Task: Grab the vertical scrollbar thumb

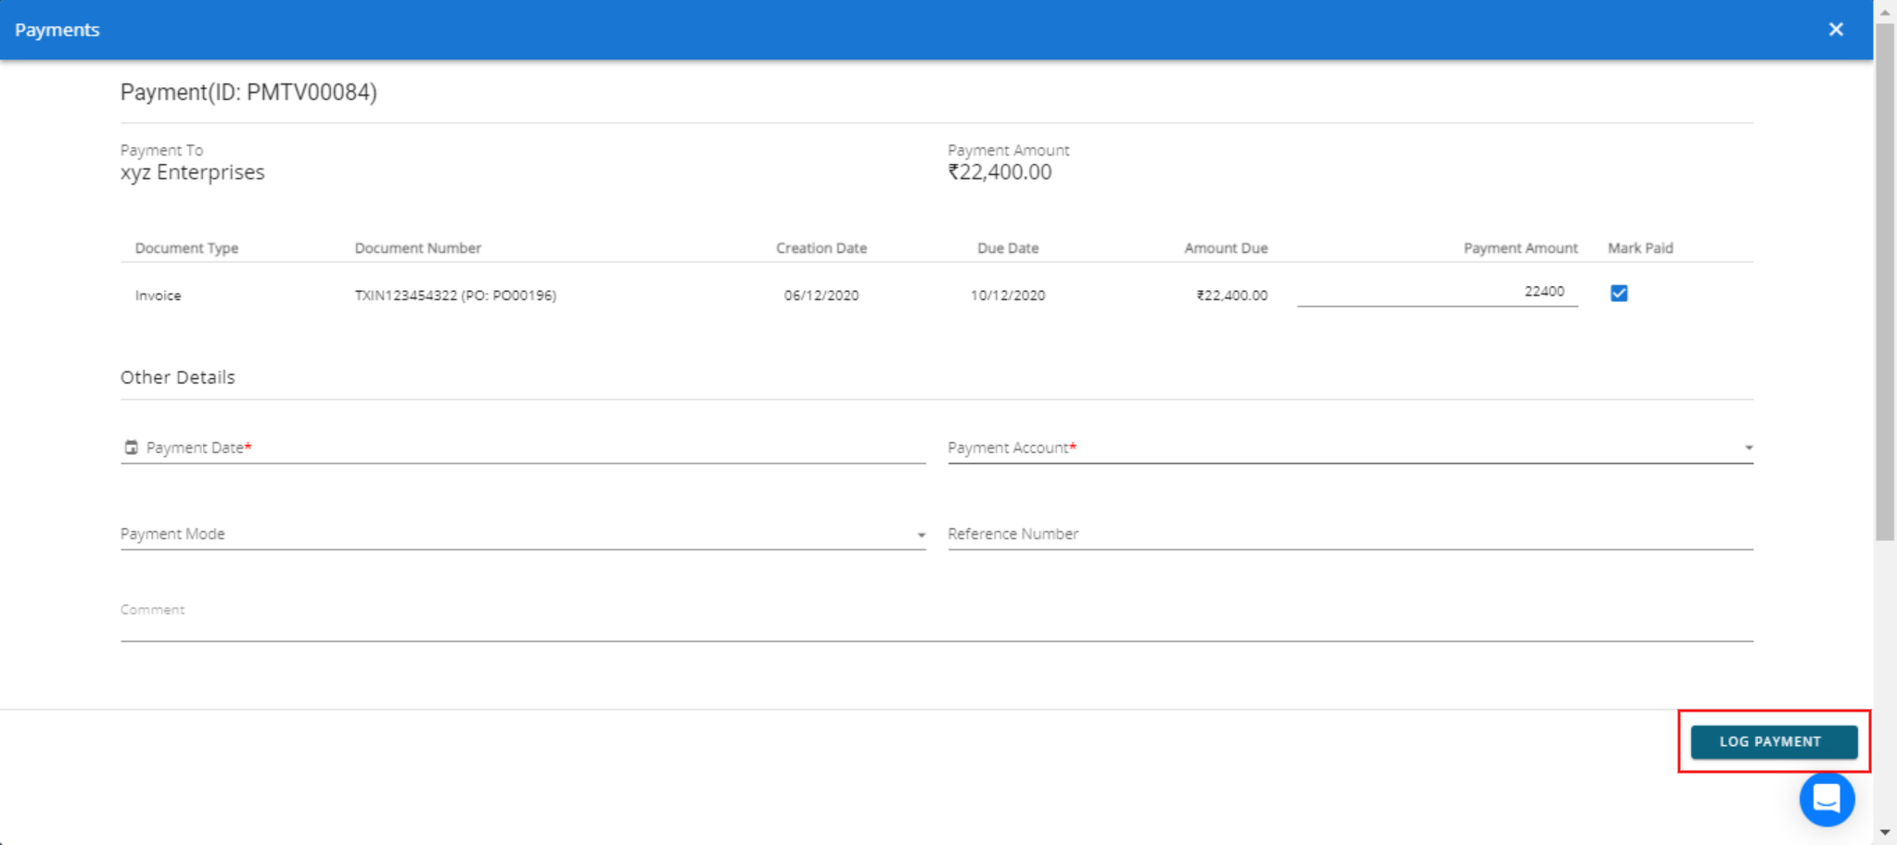Action: (1885, 278)
